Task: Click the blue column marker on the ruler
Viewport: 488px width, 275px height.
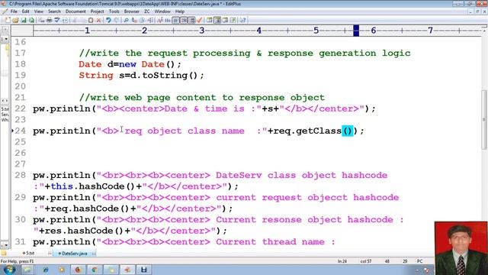Action: click(x=356, y=31)
